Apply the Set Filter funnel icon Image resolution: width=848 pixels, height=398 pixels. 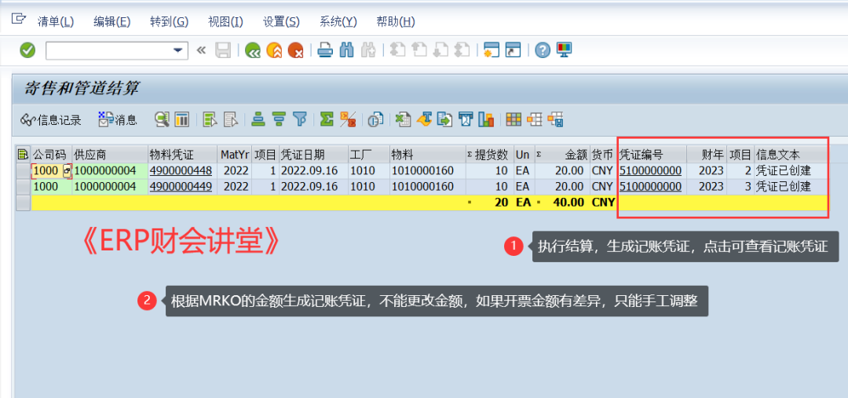pyautogui.click(x=300, y=119)
